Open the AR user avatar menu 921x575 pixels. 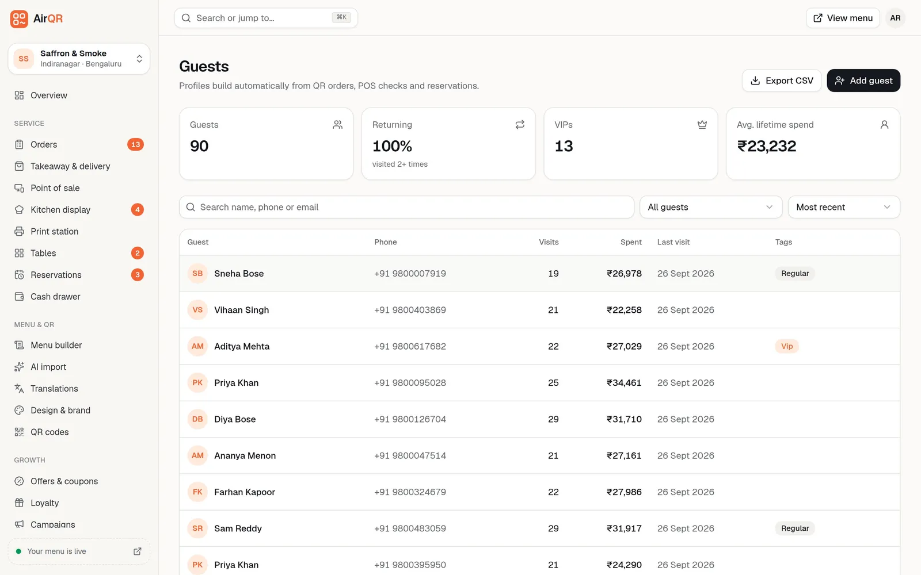click(895, 18)
